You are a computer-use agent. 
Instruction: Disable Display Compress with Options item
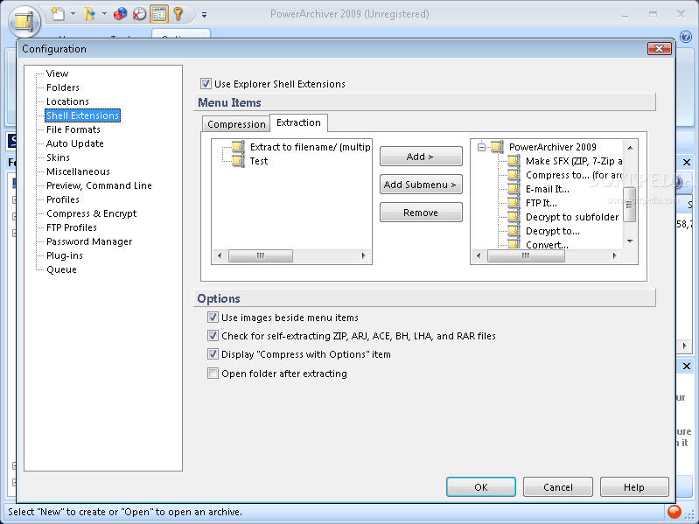[213, 354]
